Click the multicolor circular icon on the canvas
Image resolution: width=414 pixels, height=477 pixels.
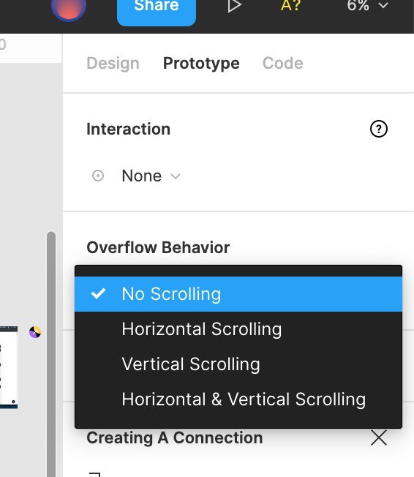(35, 332)
